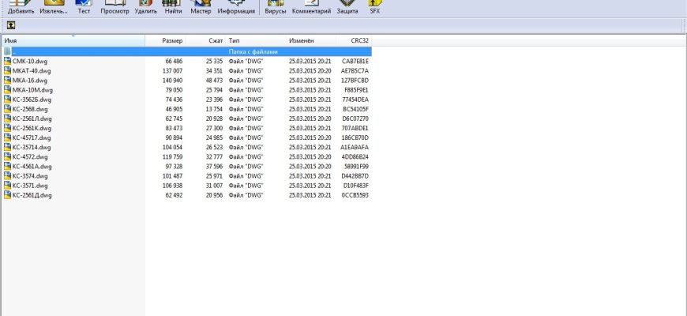Show archive Информация (Info)
The width and height of the screenshot is (687, 316).
(x=235, y=7)
